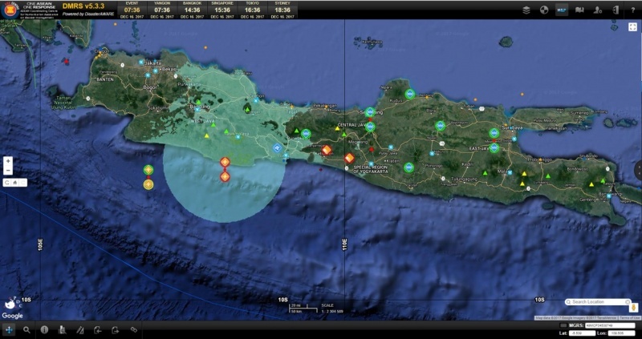642x339 pixels.
Task: Toggle the Map view button in the top toolbar
Action: tap(562, 10)
